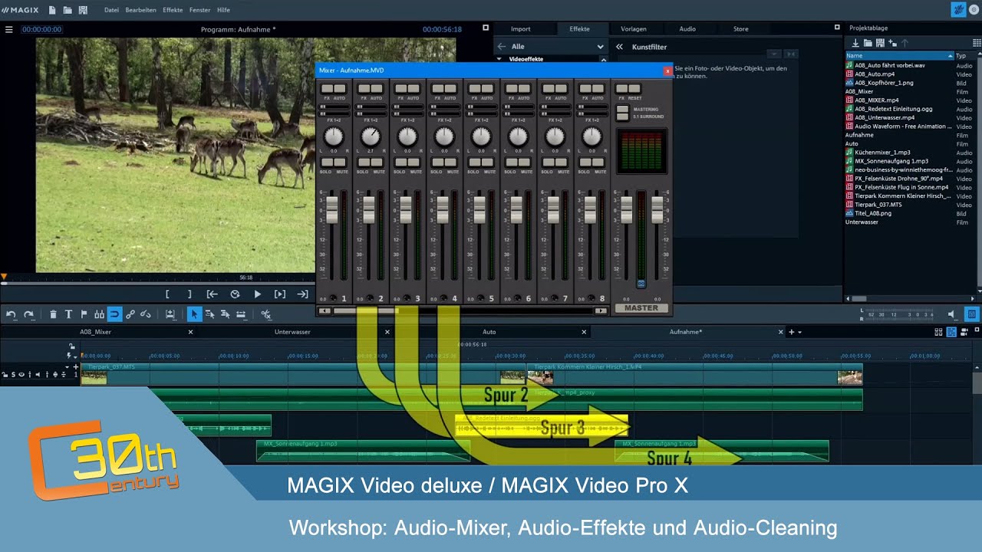Open the Effekte menu in menu bar
Screen dimensions: 982x552
tap(173, 10)
